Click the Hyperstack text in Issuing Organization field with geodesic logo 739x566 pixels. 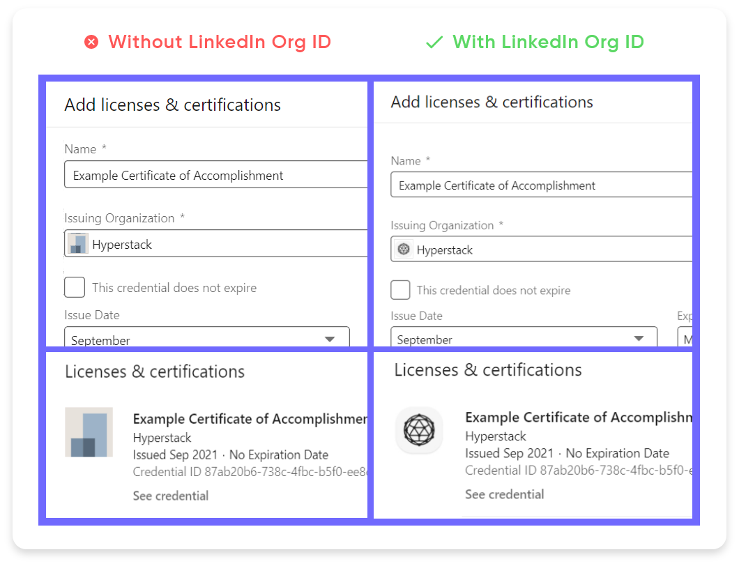[445, 250]
